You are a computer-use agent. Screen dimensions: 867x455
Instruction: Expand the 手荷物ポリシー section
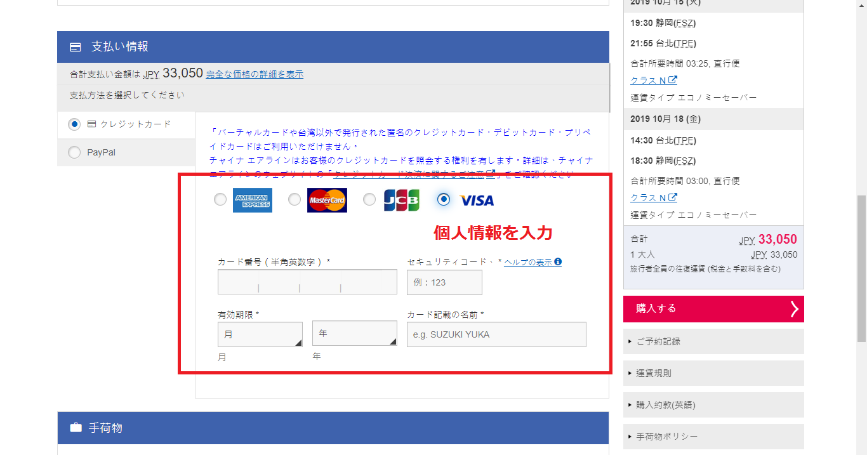(x=713, y=437)
